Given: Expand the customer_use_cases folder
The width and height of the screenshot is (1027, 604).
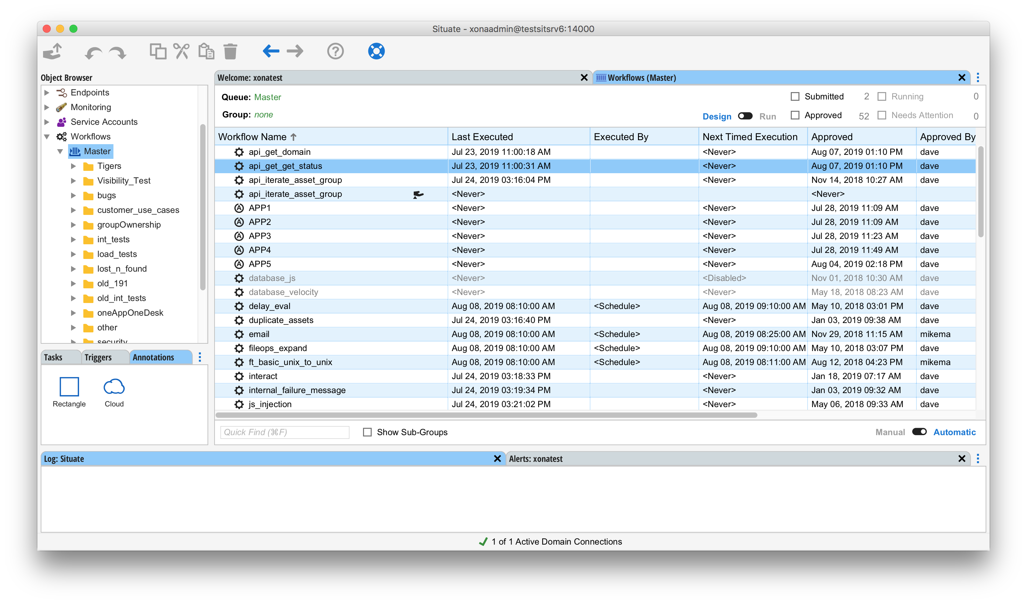Looking at the screenshot, I should (x=73, y=210).
